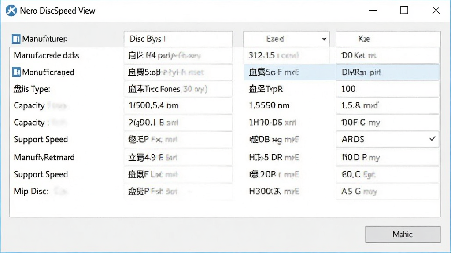Click the Mip Disc label
Image resolution: width=451 pixels, height=253 pixels.
31,191
